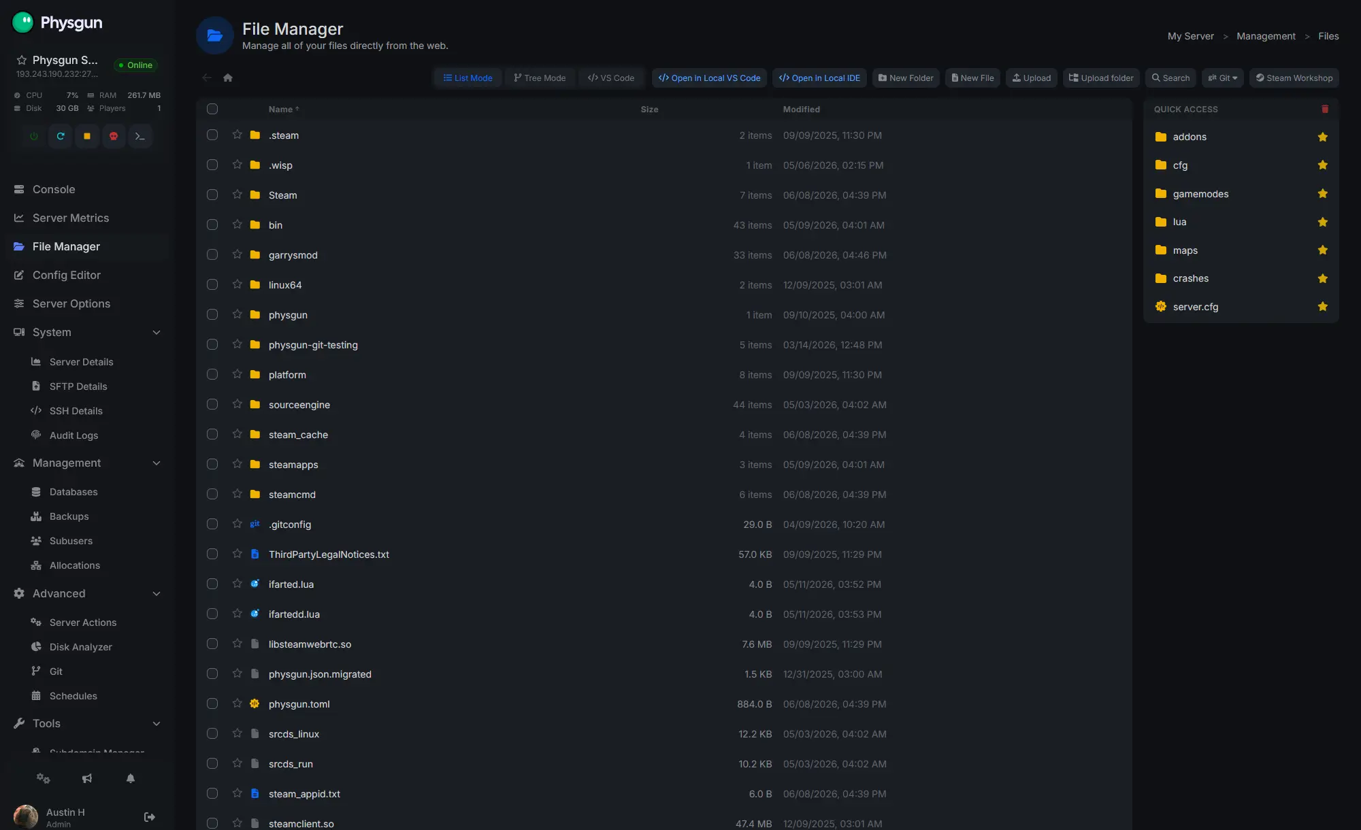Image resolution: width=1361 pixels, height=830 pixels.
Task: Click the Management breadcrumb link
Action: 1266,36
